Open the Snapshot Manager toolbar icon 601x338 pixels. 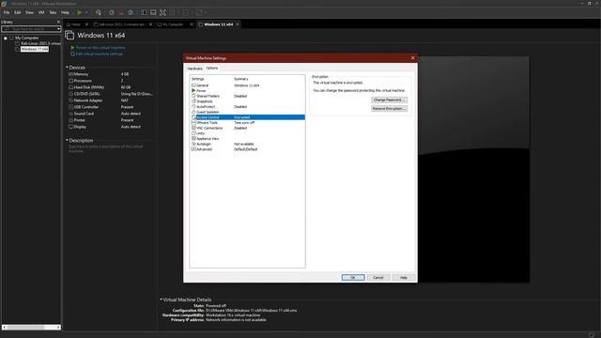point(131,12)
